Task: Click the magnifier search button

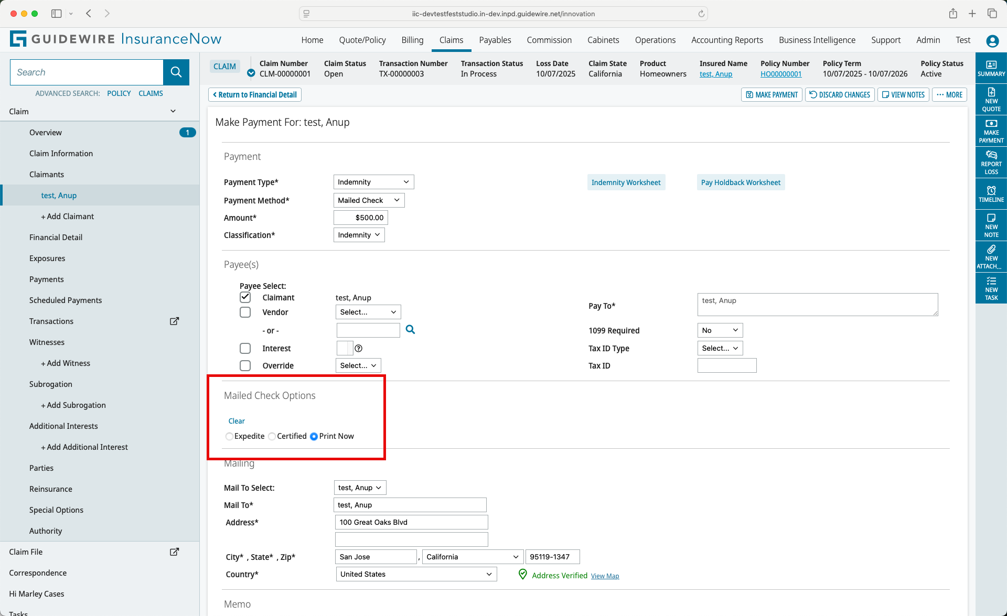Action: tap(176, 72)
